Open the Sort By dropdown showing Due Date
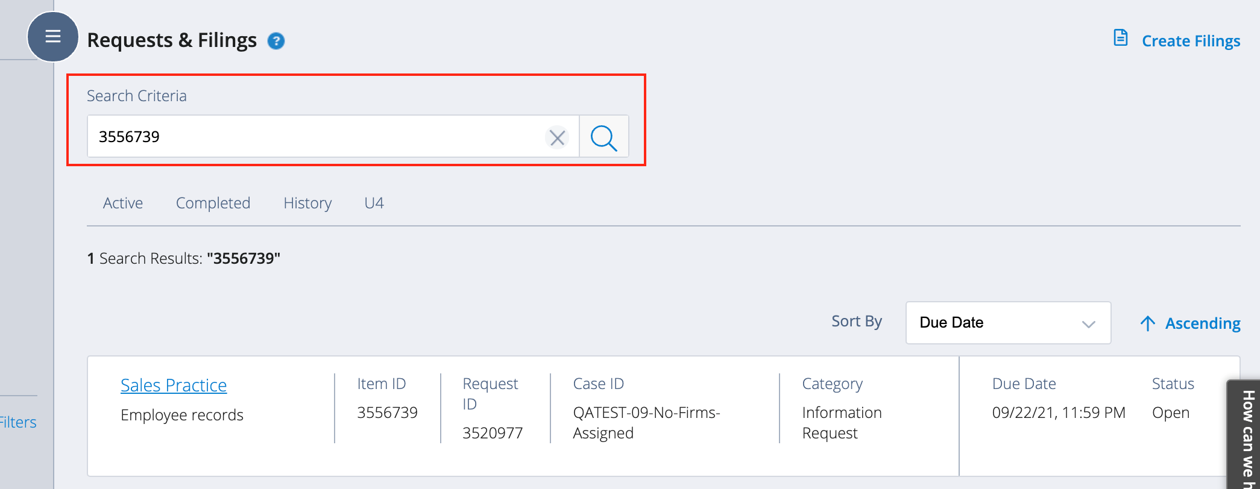This screenshot has height=489, width=1260. click(x=1007, y=323)
